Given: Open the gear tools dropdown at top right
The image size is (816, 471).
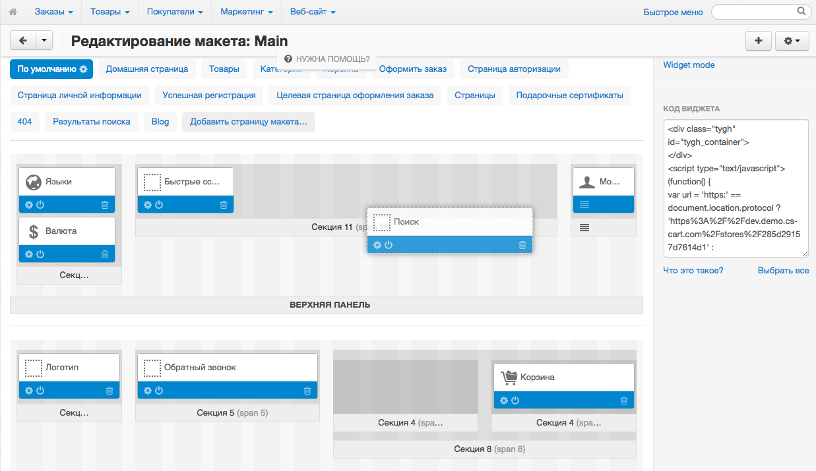Looking at the screenshot, I should point(792,41).
